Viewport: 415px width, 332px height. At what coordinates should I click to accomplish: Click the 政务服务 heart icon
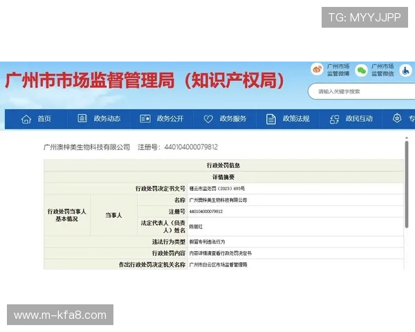point(208,119)
